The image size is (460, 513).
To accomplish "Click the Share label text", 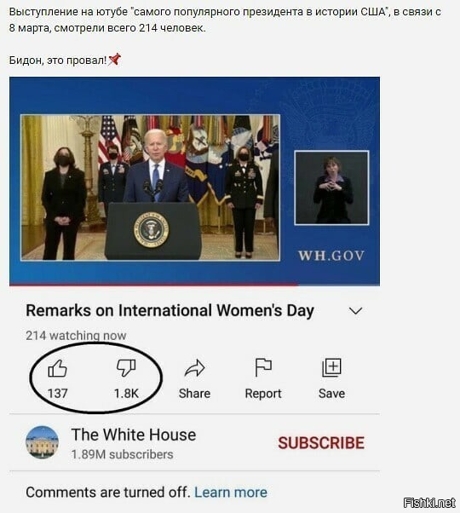I will (x=194, y=393).
